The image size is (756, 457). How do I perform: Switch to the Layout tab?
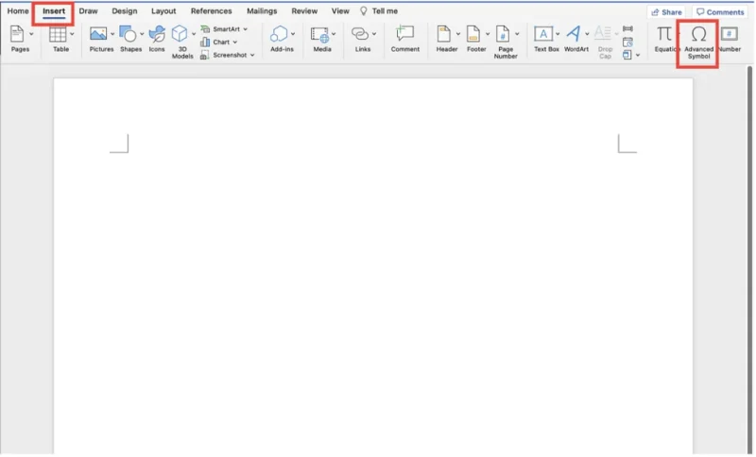(163, 11)
